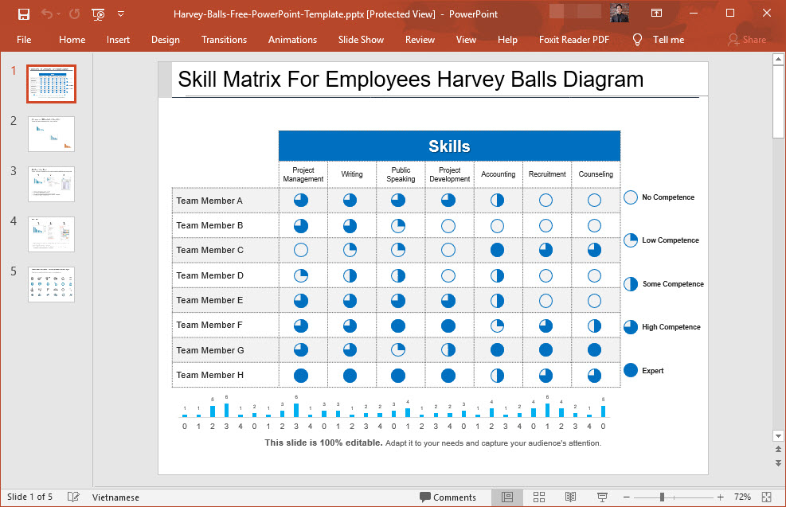The height and width of the screenshot is (507, 786).
Task: Toggle Normal view button in status bar
Action: 506,497
